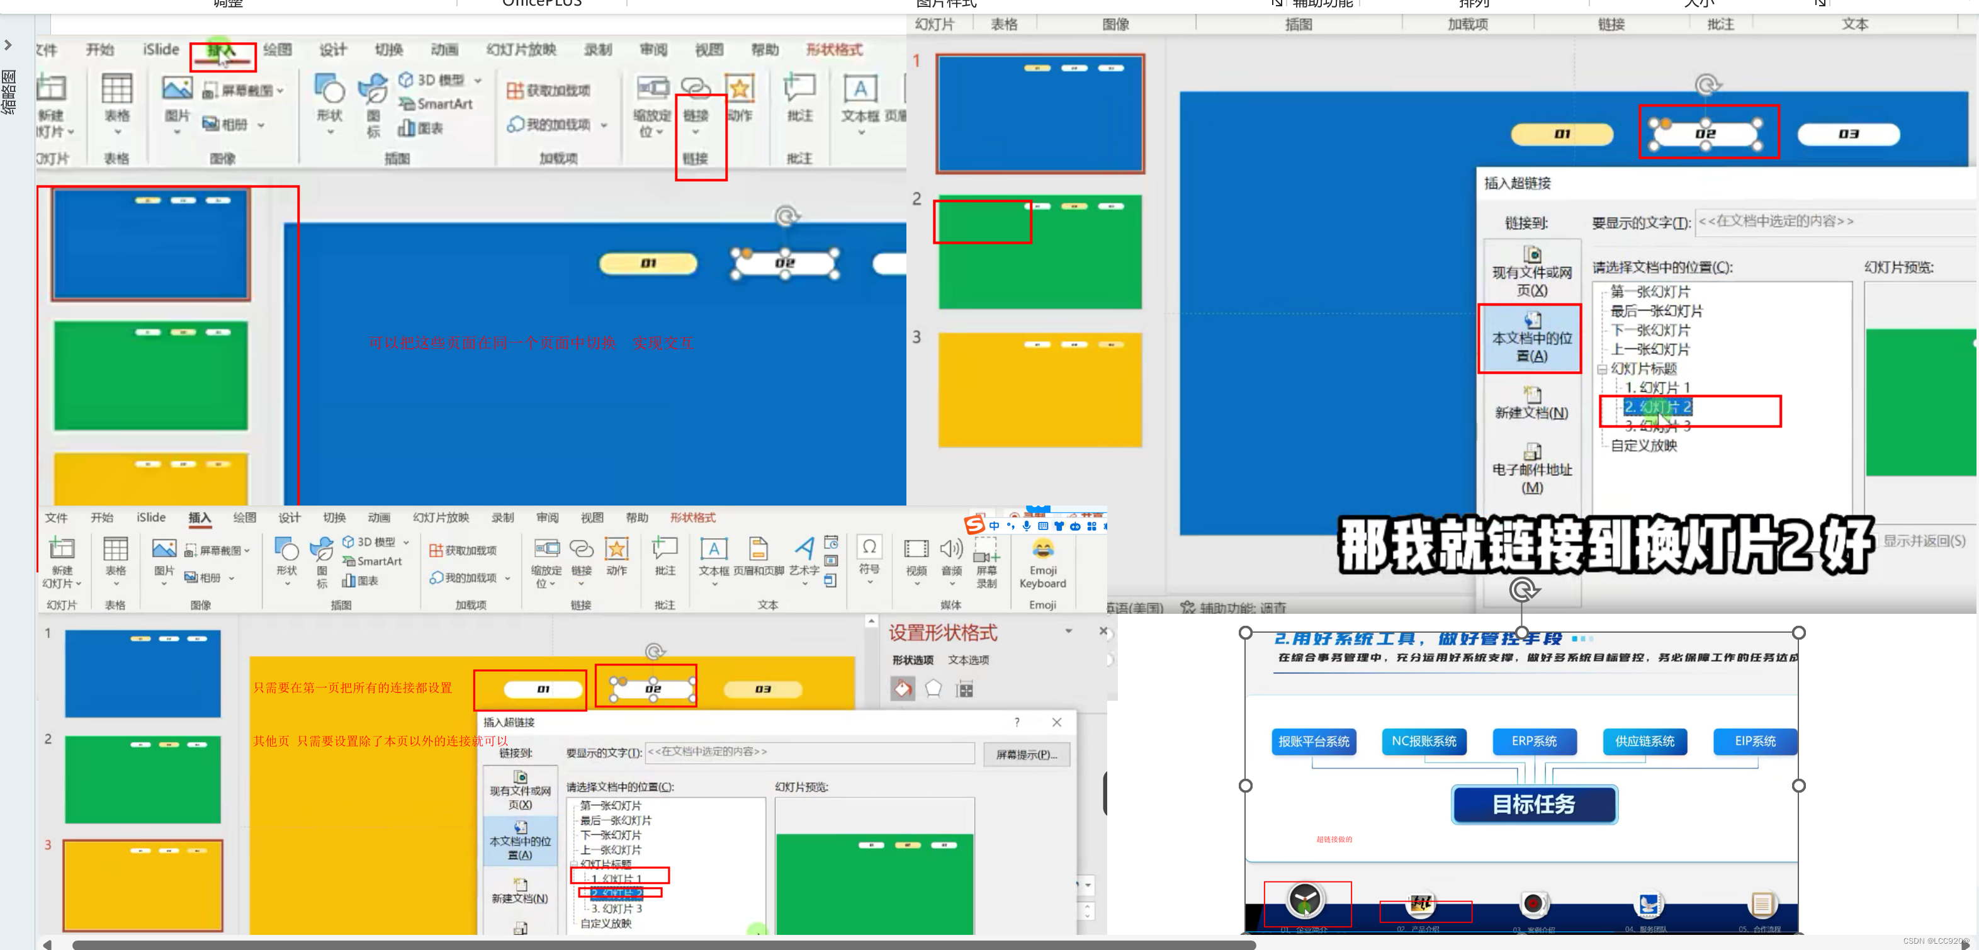Open the 设置形状格式 pane options arrow
This screenshot has height=950, width=1979.
[x=1068, y=632]
